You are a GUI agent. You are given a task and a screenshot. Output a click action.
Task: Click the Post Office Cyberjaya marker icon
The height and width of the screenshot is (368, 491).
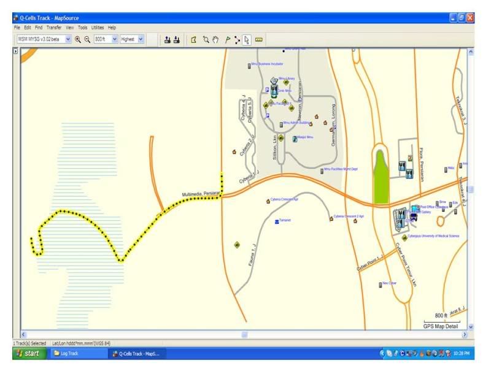pyautogui.click(x=416, y=209)
